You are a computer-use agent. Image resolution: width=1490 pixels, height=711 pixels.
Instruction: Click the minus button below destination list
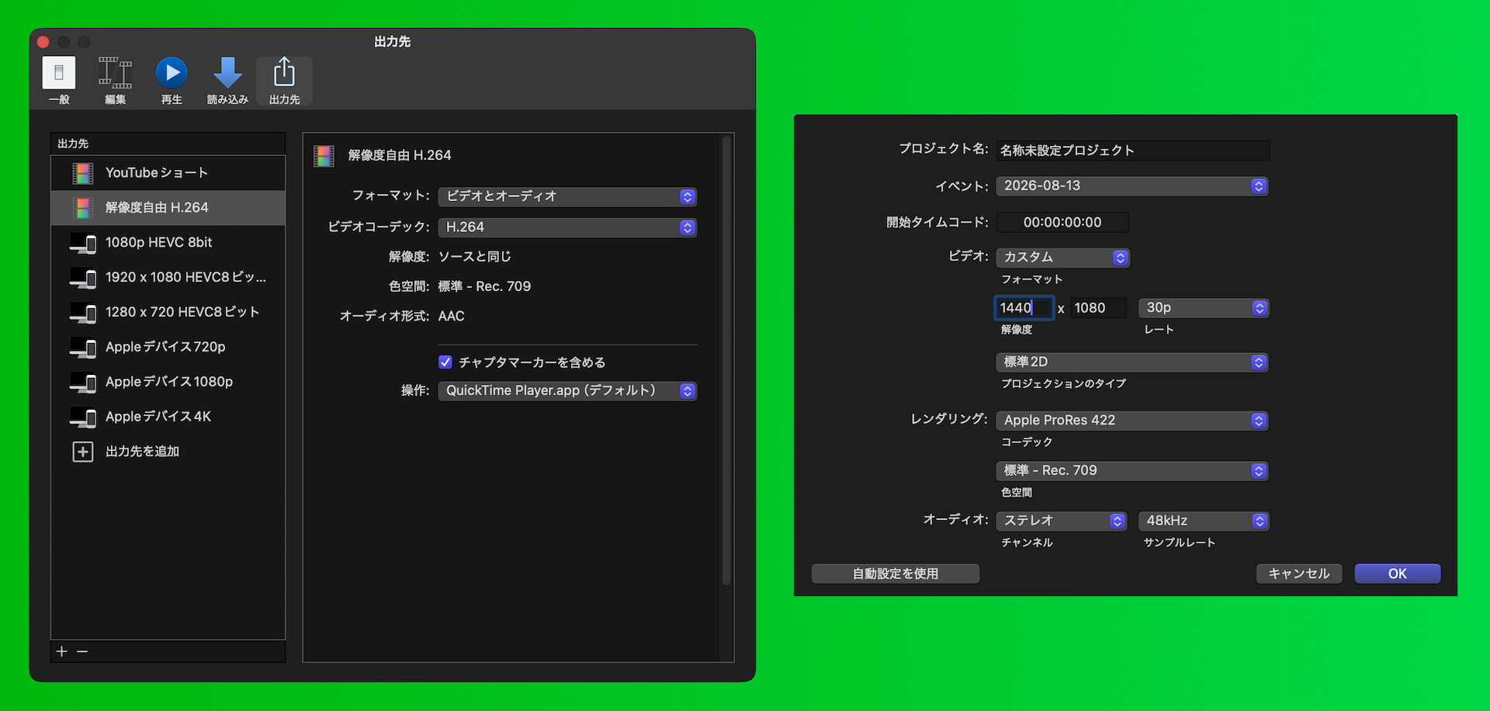click(x=82, y=651)
